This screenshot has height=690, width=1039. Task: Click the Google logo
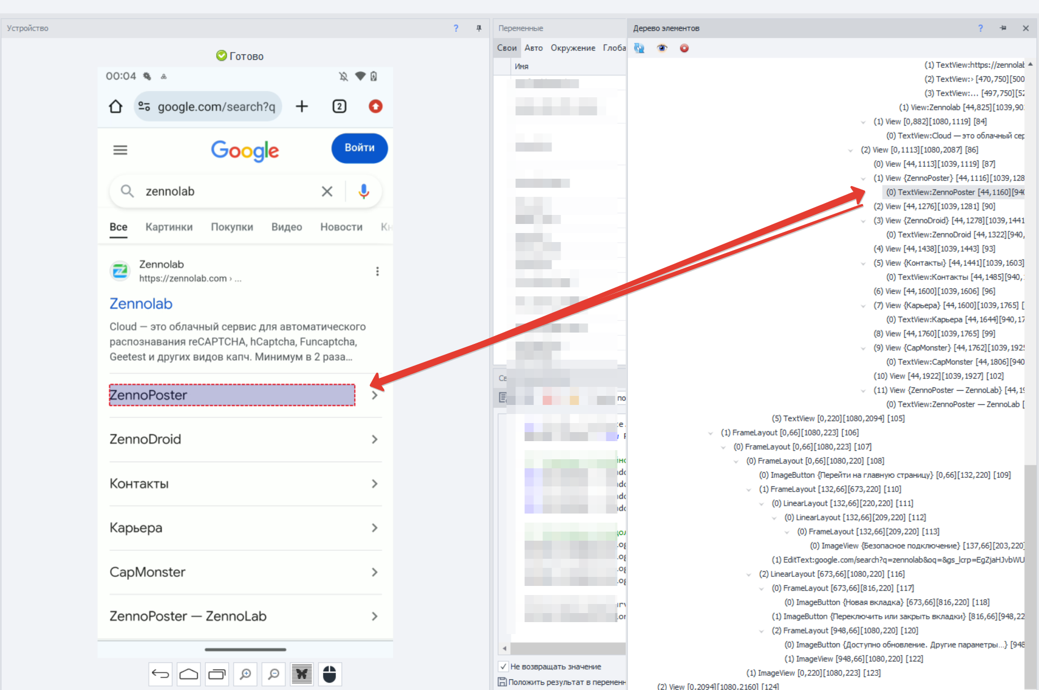coord(245,150)
